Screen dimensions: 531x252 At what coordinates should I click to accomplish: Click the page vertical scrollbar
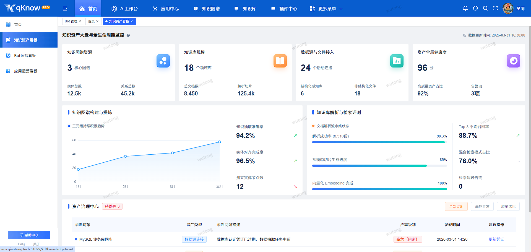click(530, 119)
